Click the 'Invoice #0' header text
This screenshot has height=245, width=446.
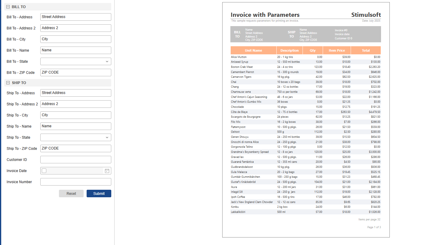coord(341,30)
